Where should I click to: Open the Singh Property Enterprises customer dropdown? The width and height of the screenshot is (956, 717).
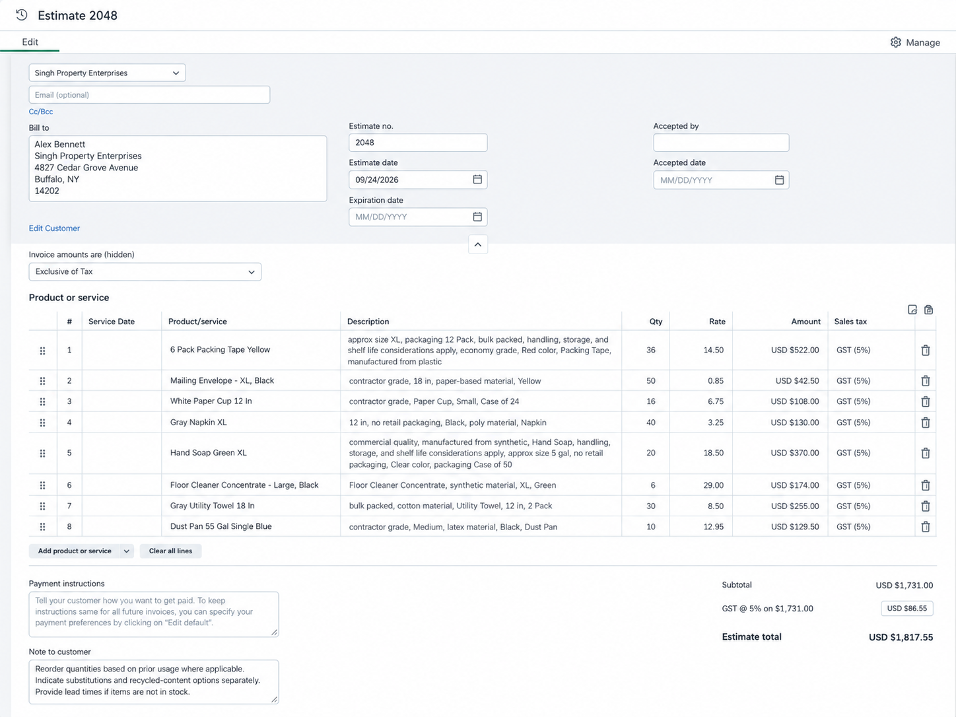click(x=107, y=73)
